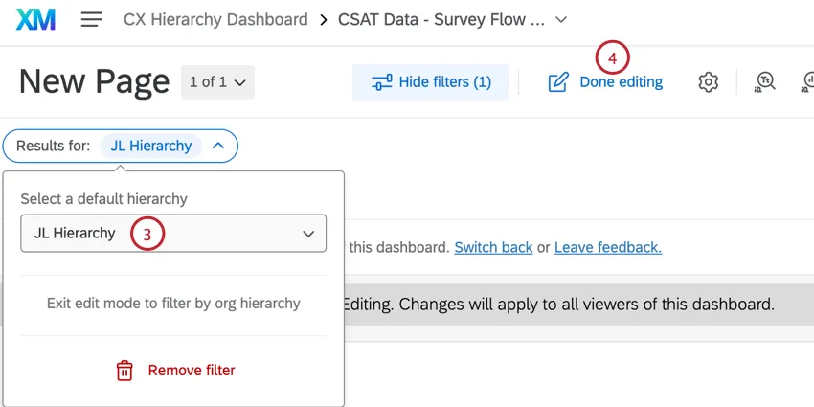This screenshot has height=407, width=814.
Task: Click the New Page title
Action: (93, 82)
